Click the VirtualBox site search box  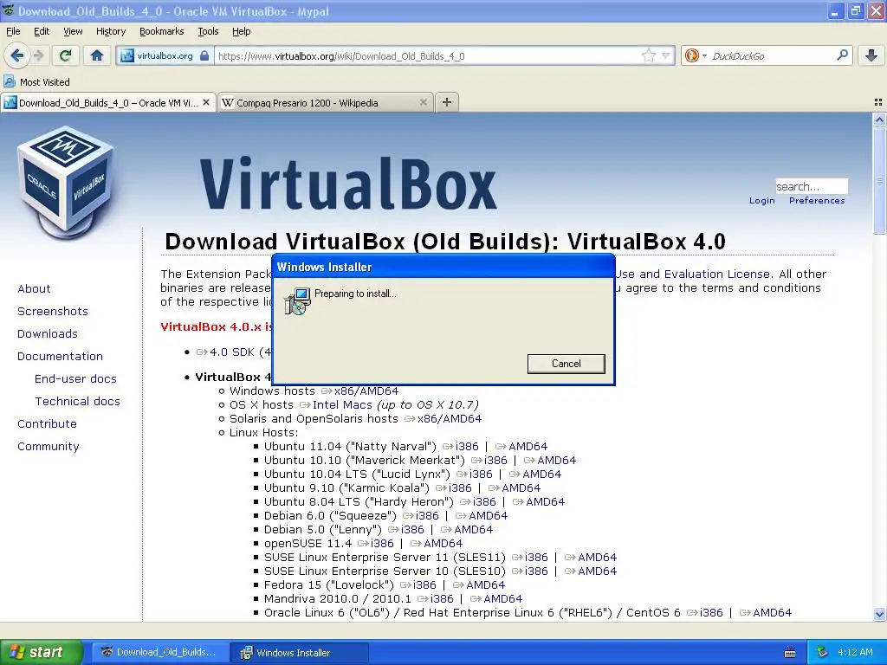(x=811, y=186)
